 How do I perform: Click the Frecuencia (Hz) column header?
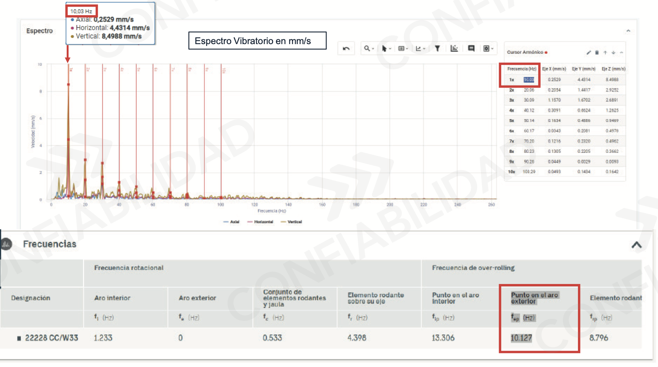pyautogui.click(x=522, y=69)
